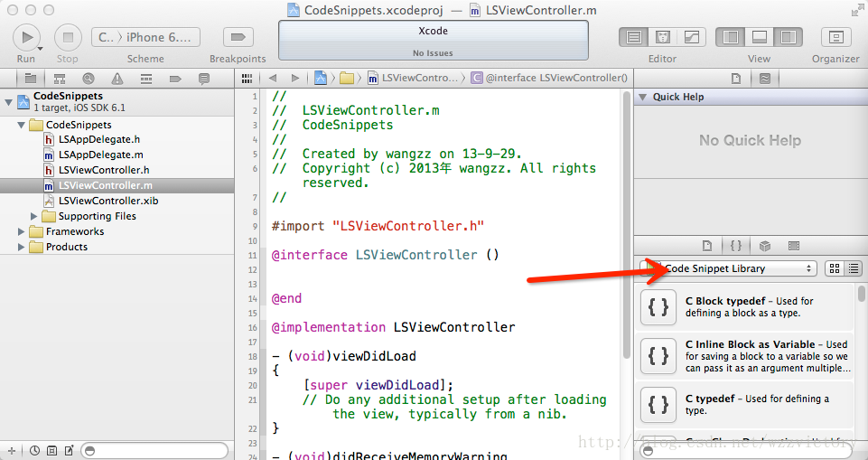Add a new file with the plus button
Viewport: 868px width, 460px height.
12,451
